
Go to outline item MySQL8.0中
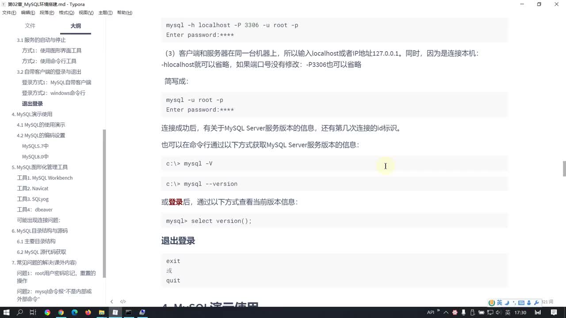click(35, 157)
